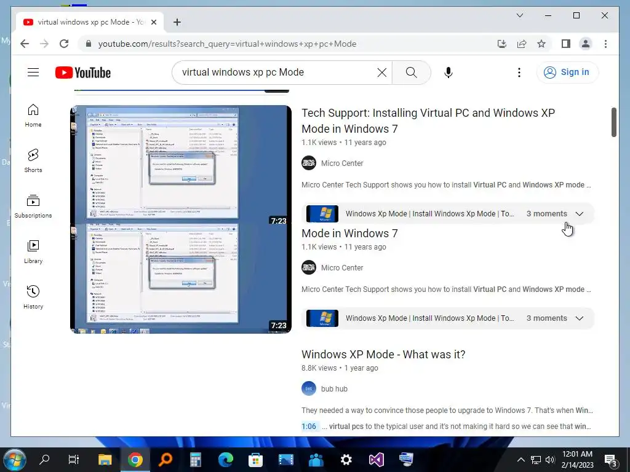
Task: Open YouTube settings three-dot menu
Action: point(519,73)
